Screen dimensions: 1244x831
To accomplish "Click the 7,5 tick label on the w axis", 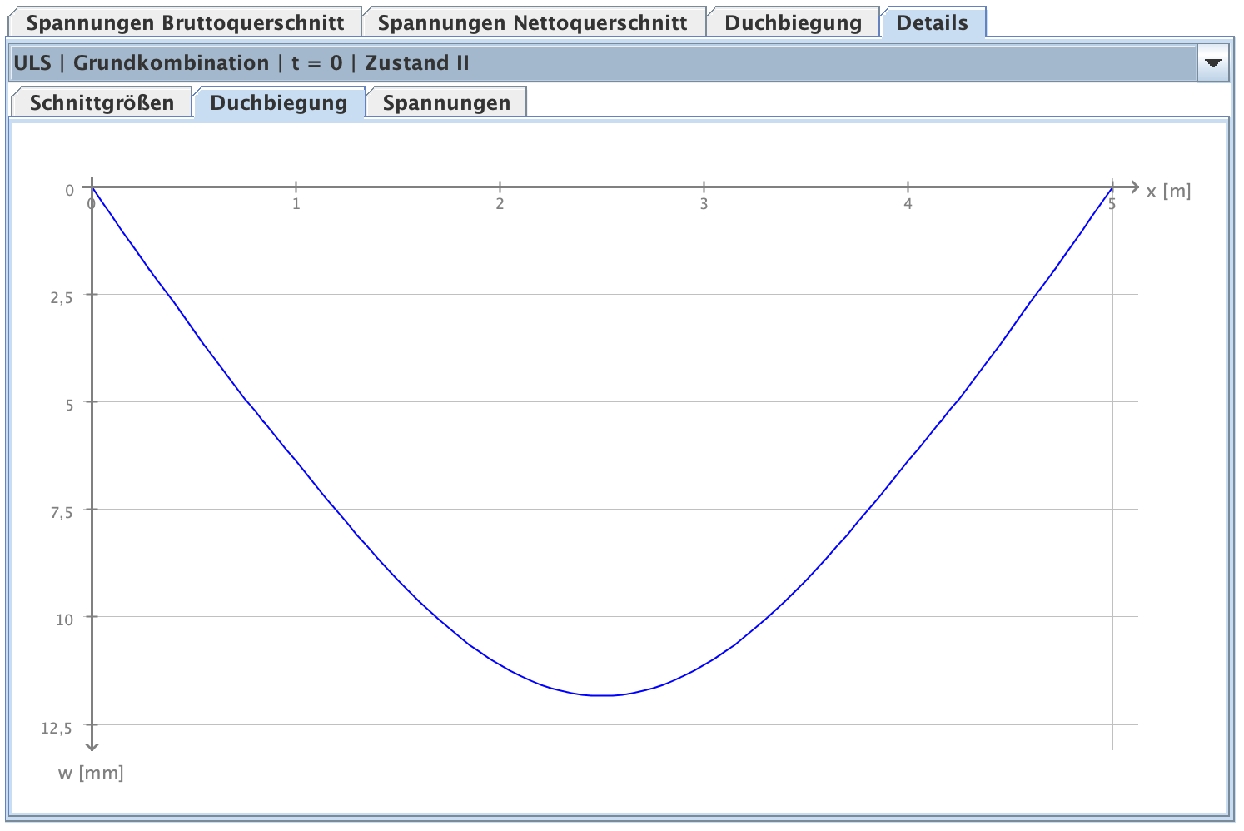I will [x=61, y=512].
